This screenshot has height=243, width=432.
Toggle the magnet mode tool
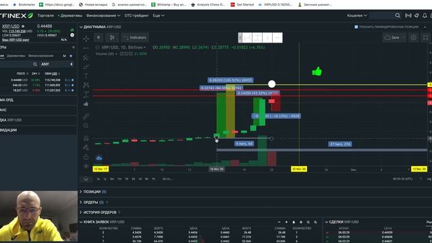86,138
